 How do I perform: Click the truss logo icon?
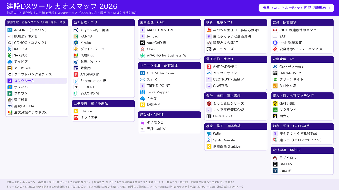(275, 170)
